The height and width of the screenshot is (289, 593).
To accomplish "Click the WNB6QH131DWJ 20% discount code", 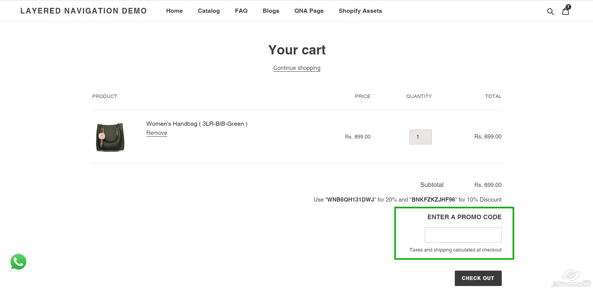I will 351,200.
